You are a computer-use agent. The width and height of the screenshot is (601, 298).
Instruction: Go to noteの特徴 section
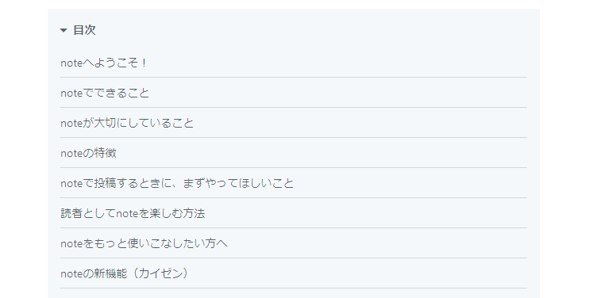point(89,153)
